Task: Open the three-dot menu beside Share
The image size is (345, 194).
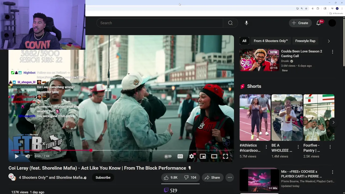Action: 230,178
